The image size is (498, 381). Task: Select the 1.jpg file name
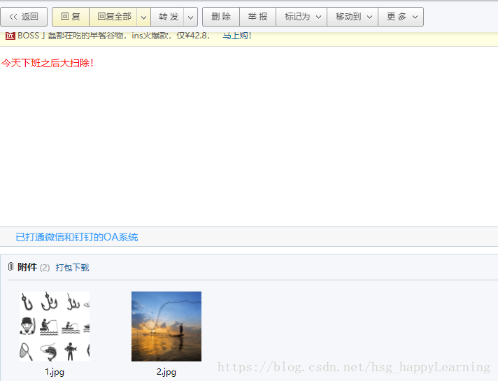(55, 372)
